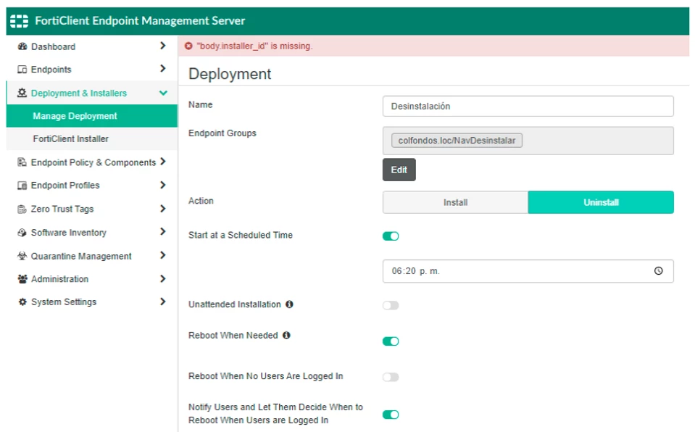The image size is (695, 432).
Task: Expand the System Settings chevron
Action: [x=162, y=302]
